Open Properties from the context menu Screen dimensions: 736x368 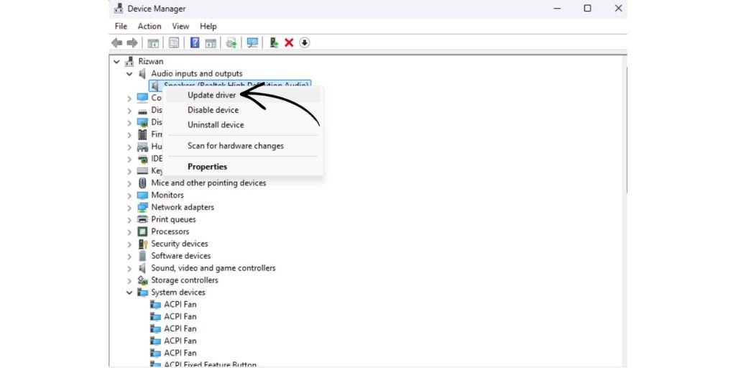(x=243, y=167)
